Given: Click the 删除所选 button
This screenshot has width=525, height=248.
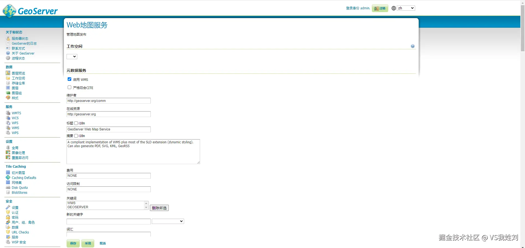Looking at the screenshot, I should point(159,208).
